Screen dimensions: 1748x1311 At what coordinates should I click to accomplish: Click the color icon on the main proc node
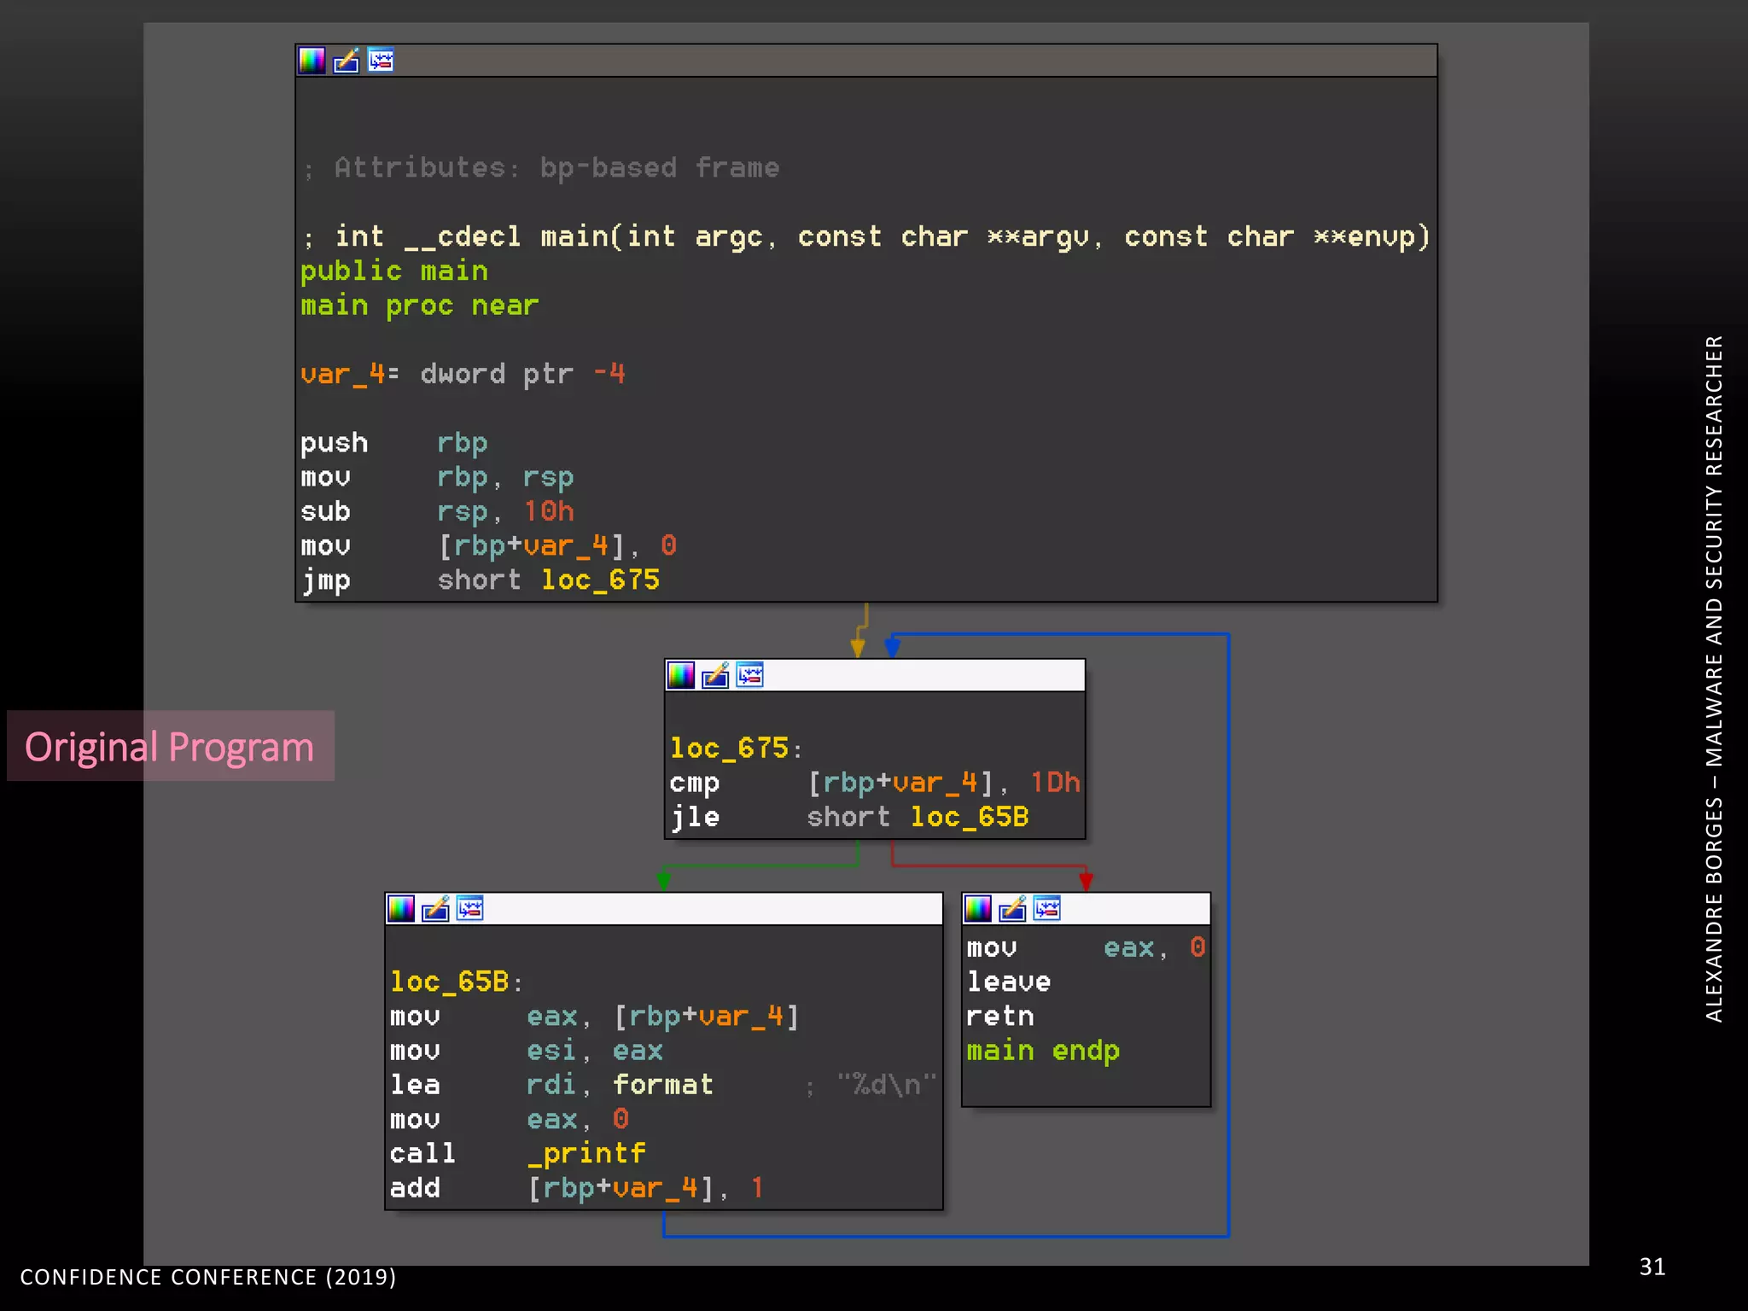pyautogui.click(x=312, y=61)
